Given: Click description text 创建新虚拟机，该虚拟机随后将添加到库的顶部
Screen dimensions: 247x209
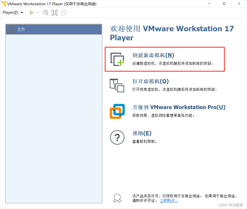Looking at the screenshot, I should click(x=173, y=63).
